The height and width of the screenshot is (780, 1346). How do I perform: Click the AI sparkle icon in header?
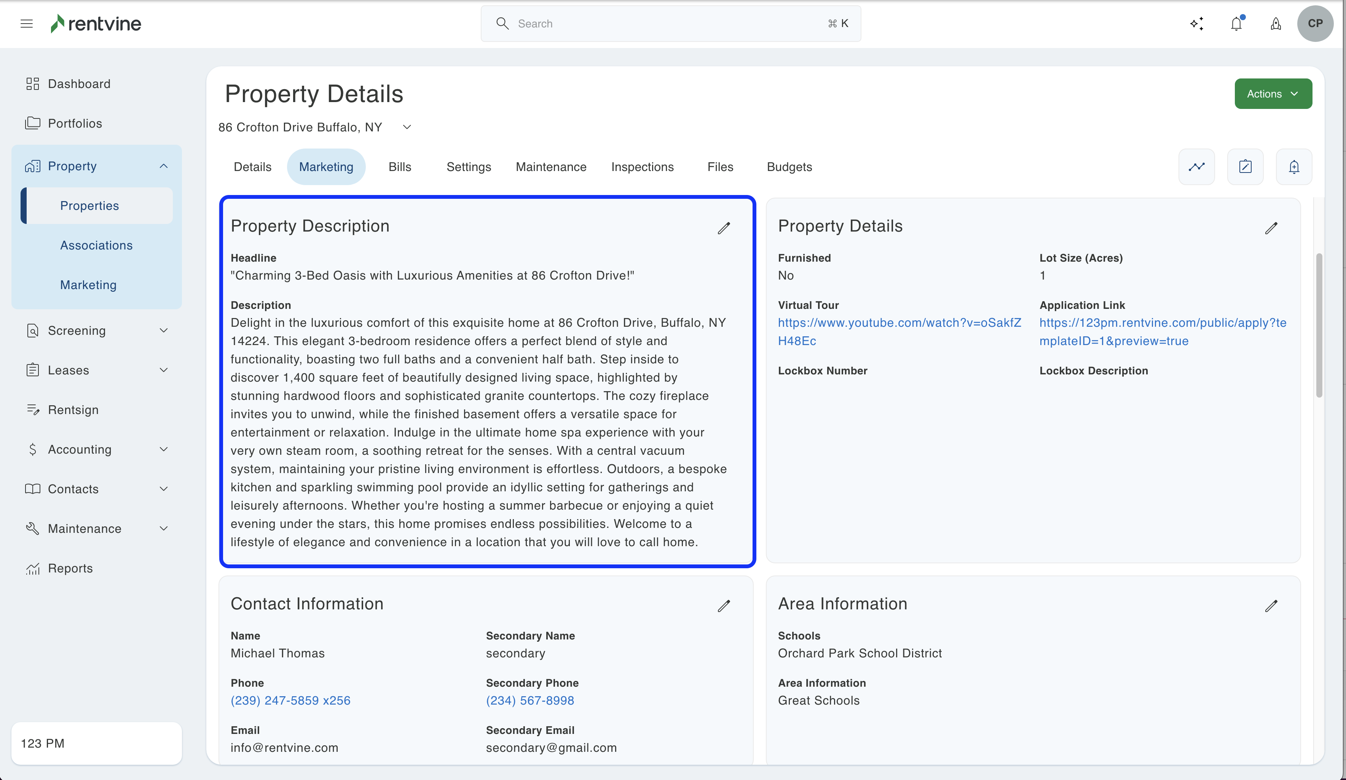pos(1196,24)
